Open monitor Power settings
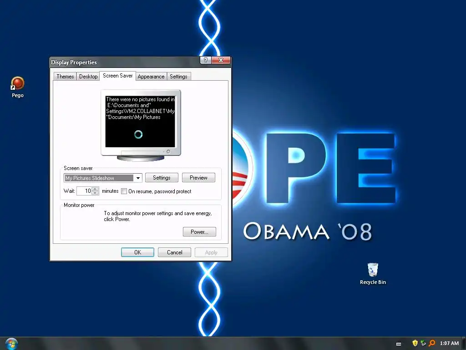Screen dimensions: 466x350 pyautogui.click(x=199, y=232)
